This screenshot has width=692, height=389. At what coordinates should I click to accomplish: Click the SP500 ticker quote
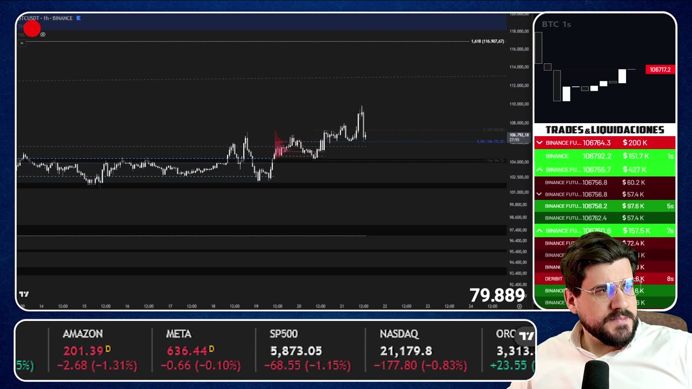307,350
